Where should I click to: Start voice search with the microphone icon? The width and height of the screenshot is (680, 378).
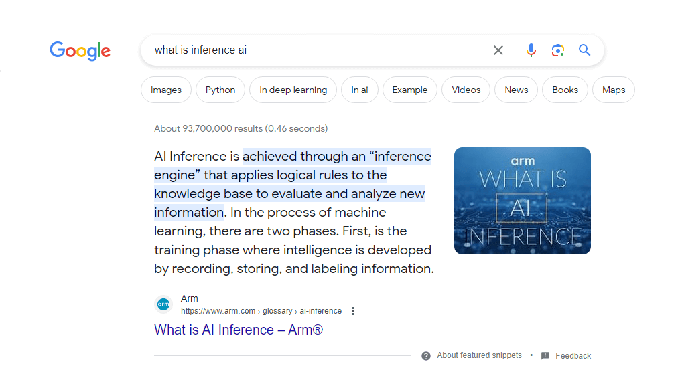(531, 50)
